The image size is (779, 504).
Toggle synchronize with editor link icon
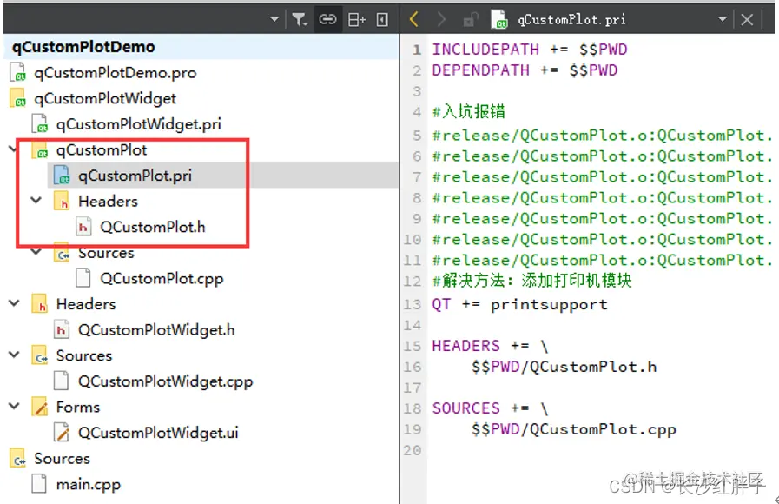[x=327, y=19]
